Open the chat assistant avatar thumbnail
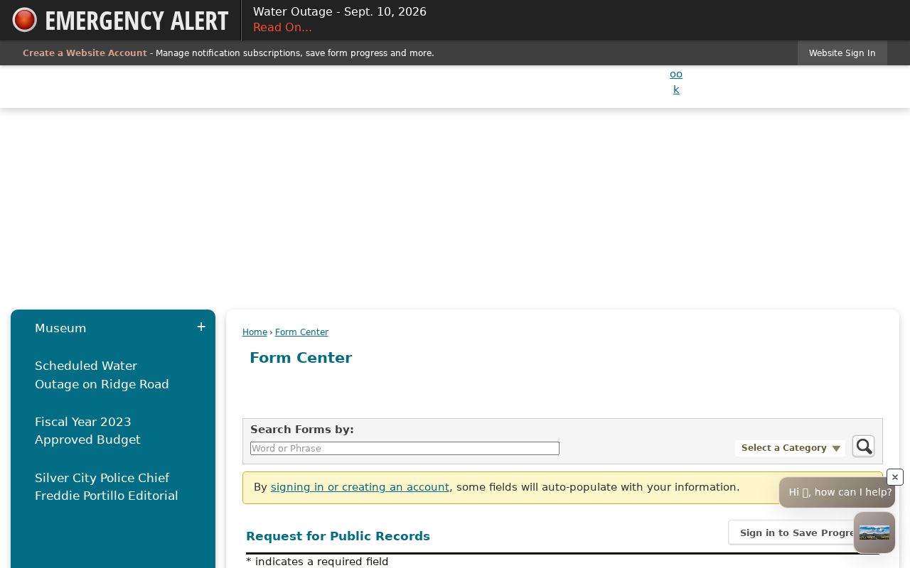Image resolution: width=910 pixels, height=568 pixels. 874,532
